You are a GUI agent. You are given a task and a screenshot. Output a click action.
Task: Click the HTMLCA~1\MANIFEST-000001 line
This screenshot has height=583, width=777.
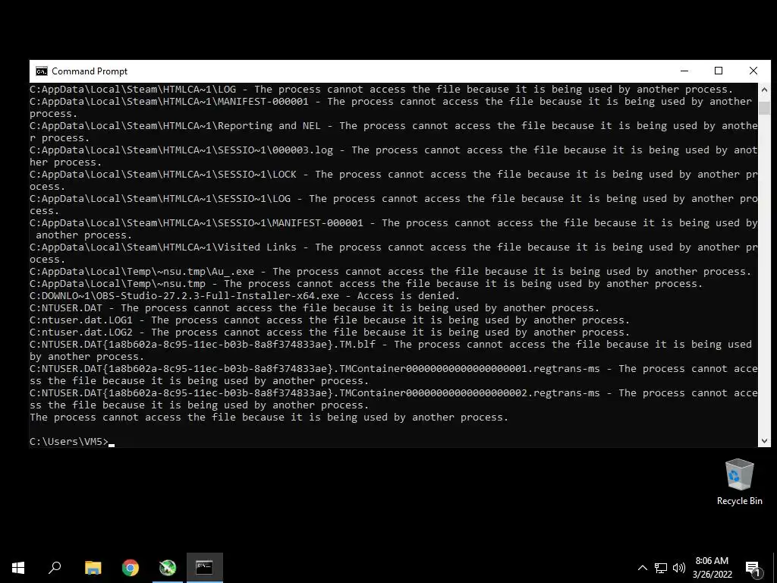click(x=391, y=107)
